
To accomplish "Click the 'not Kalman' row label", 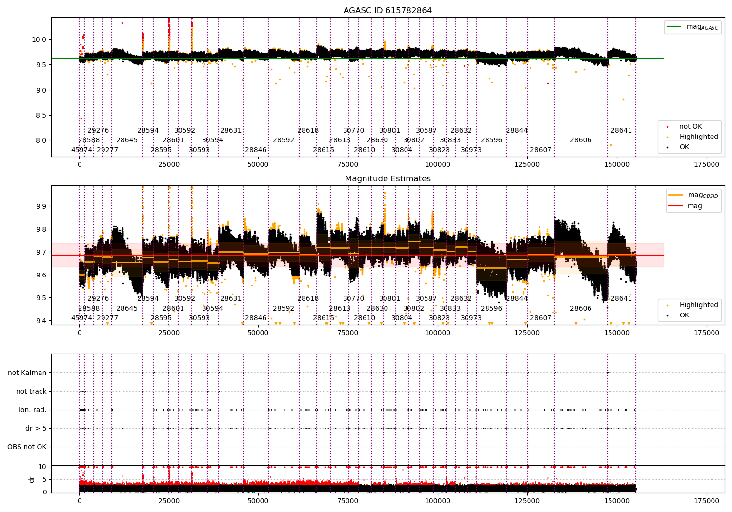I will click(x=27, y=373).
